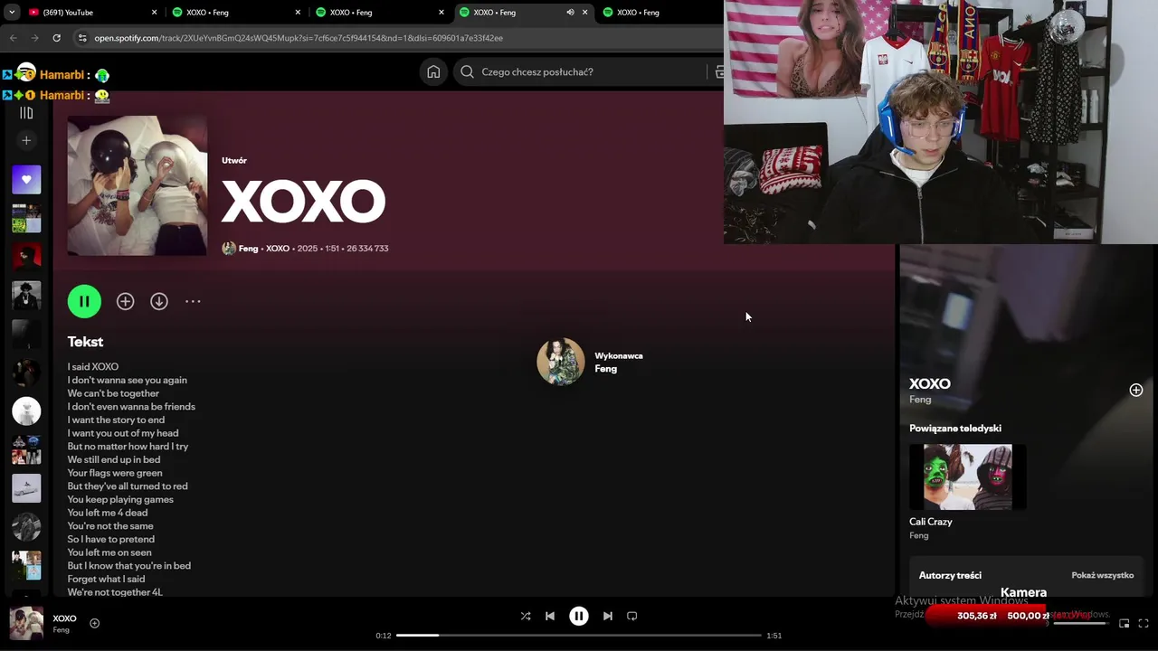Click the browser address bar URL

click(x=299, y=38)
